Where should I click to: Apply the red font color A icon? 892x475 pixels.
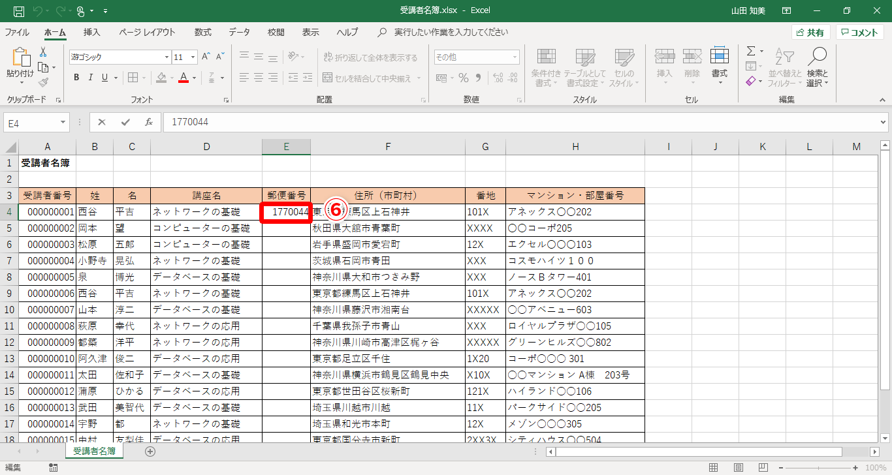184,78
